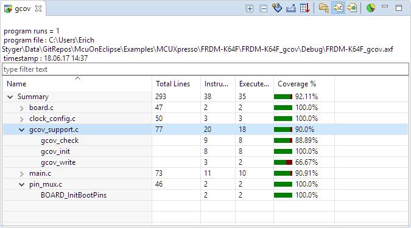Expand the clock_config.c node
Screen dimensions: 411x228
(x=22, y=119)
